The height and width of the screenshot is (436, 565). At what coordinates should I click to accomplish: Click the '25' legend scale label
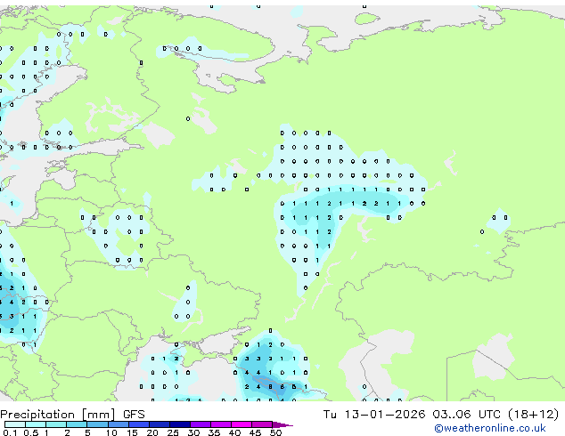[173, 432]
